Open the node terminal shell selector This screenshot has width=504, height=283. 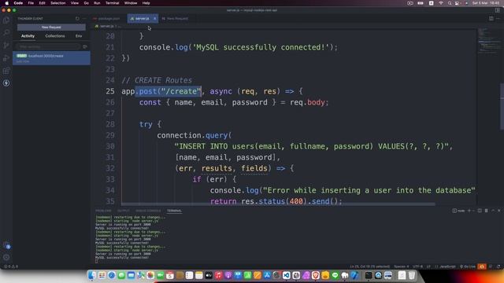458,211
